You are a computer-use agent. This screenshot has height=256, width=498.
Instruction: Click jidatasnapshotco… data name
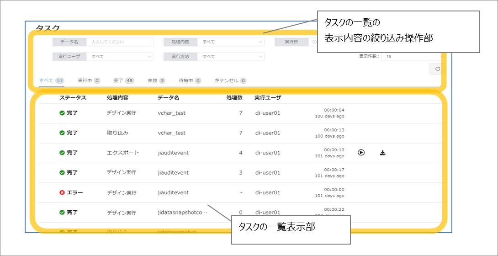pos(182,213)
